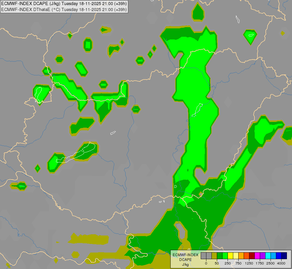Click the navy legend swatch
This screenshot has height=269, width=292.
point(284,256)
